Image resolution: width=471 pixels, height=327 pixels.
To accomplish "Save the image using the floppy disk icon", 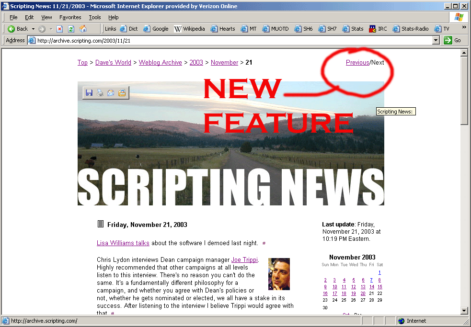I will 89,93.
